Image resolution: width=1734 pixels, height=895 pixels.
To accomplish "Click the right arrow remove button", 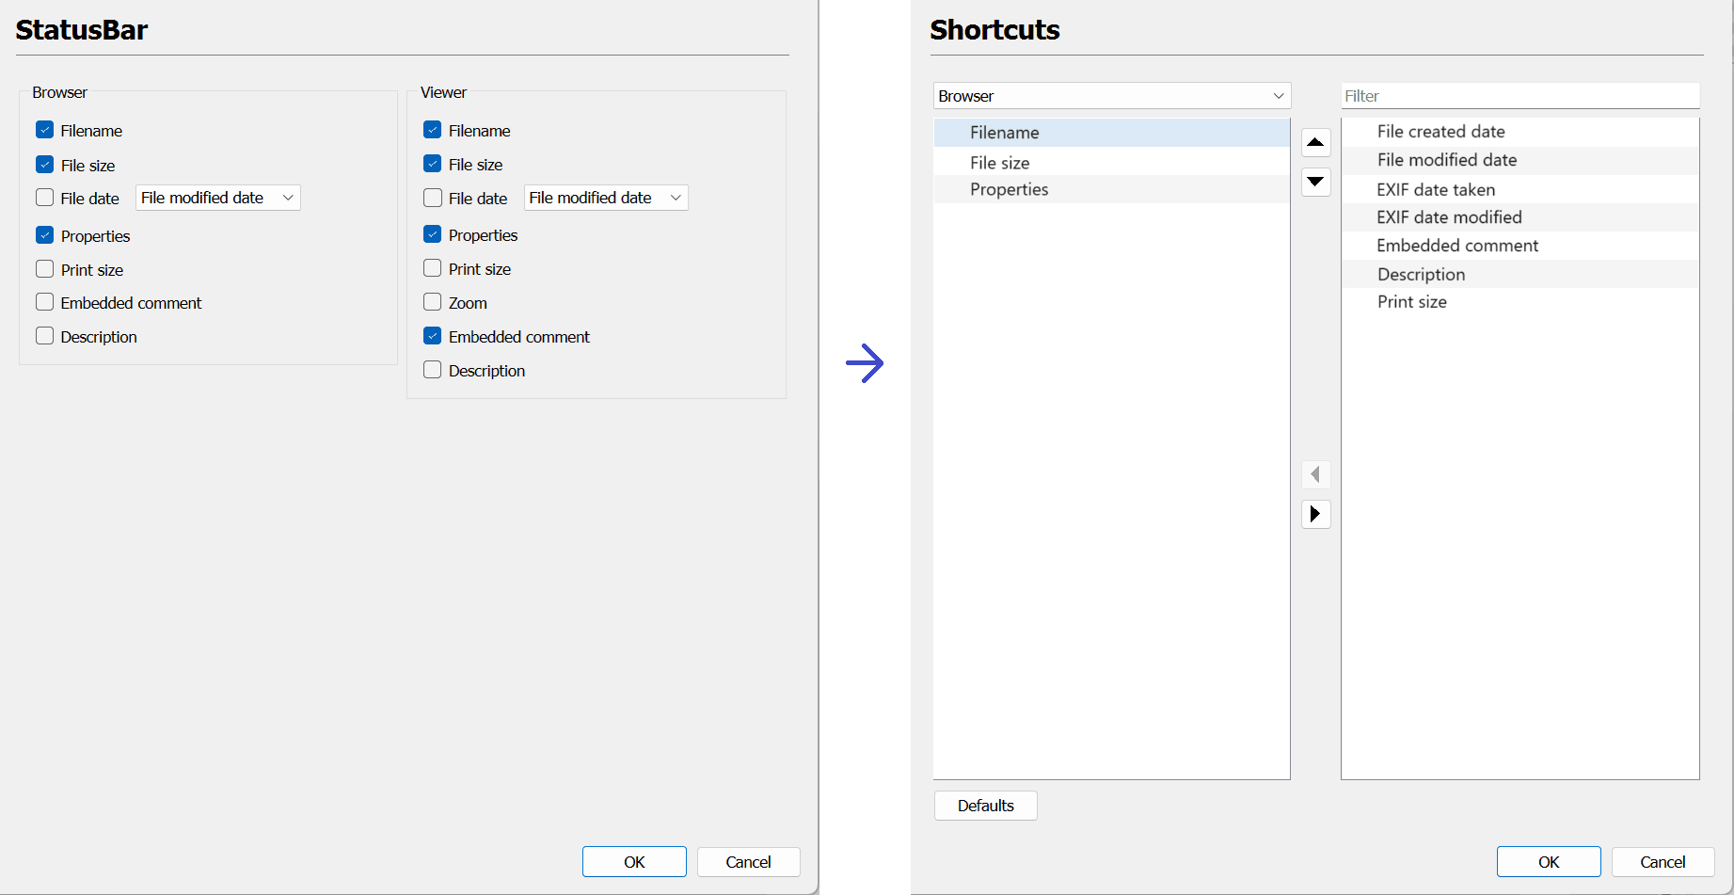I will click(x=1315, y=514).
